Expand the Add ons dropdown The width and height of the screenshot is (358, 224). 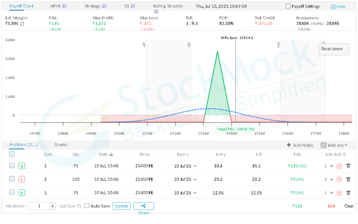pyautogui.click(x=346, y=145)
